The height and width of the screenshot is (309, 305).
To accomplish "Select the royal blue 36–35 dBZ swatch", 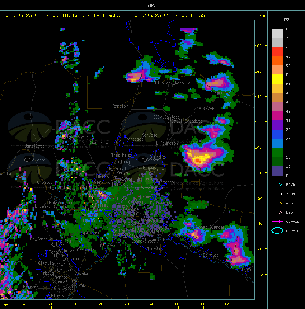I will tap(277, 134).
